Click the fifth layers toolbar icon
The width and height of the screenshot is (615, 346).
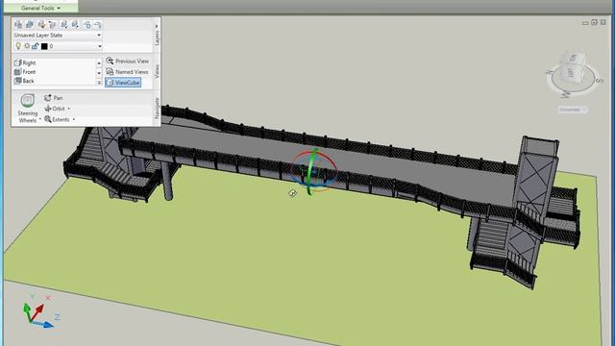64,25
